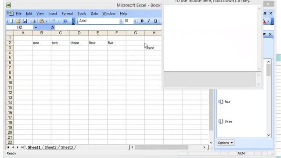Go to first sheet tab arrow
Image resolution: width=281 pixels, height=158 pixels.
[x=8, y=147]
